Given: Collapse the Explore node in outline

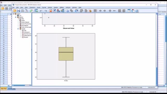Looking at the screenshot, I should 16,17.
